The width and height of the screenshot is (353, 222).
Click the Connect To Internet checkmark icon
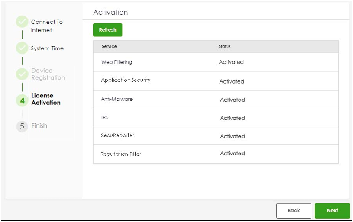click(x=22, y=22)
